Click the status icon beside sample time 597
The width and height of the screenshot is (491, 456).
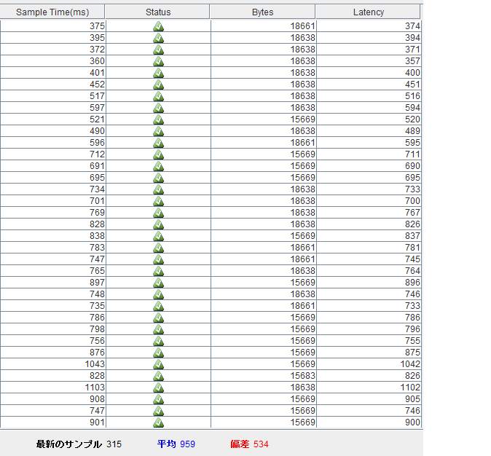point(158,108)
